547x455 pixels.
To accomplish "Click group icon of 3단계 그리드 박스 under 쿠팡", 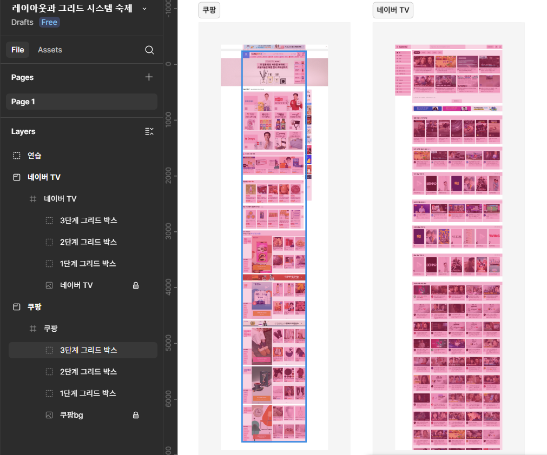I will click(x=49, y=350).
